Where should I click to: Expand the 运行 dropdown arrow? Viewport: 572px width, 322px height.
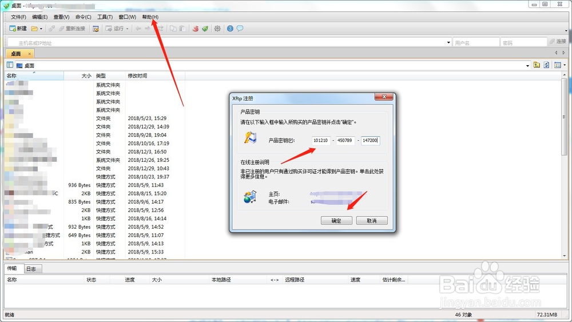tap(128, 29)
